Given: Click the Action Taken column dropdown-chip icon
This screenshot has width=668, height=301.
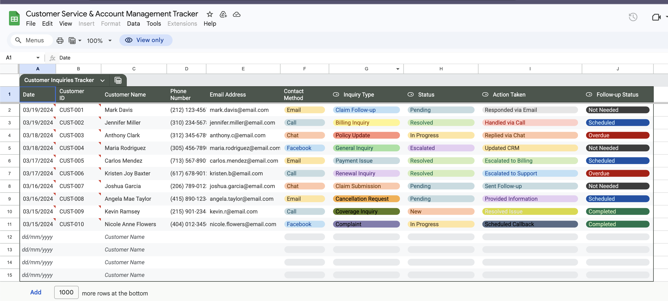Looking at the screenshot, I should tap(485, 94).
